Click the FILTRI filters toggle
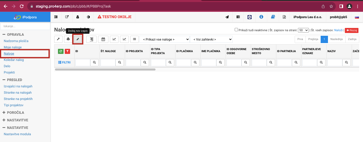 (64, 62)
